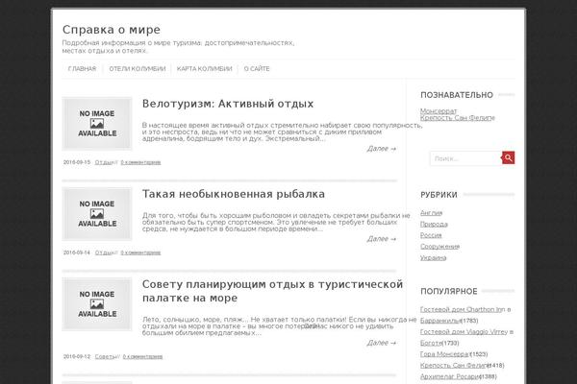Click the рыбалка post thumbnail image
The height and width of the screenshot is (384, 577).
pyautogui.click(x=97, y=214)
